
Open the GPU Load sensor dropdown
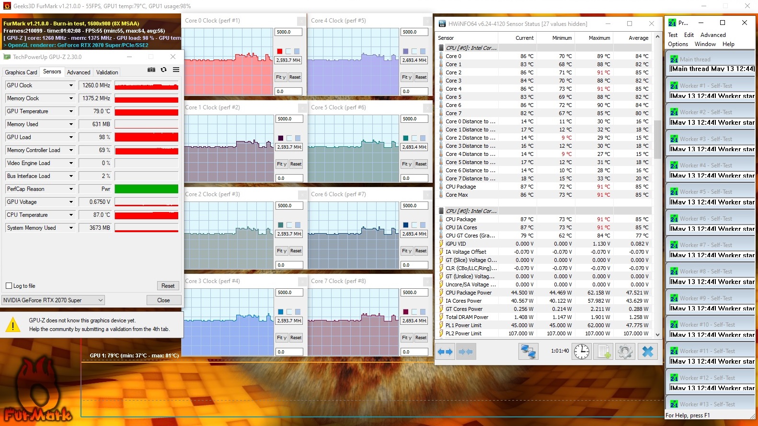[71, 137]
